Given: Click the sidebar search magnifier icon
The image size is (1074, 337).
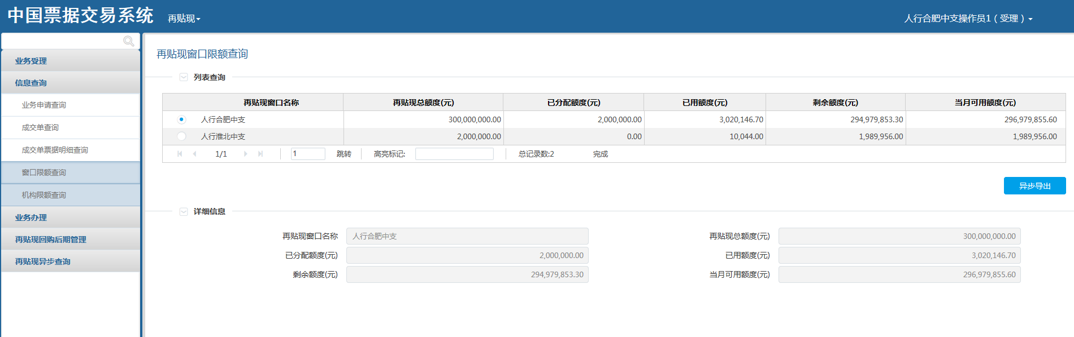Looking at the screenshot, I should coord(128,41).
